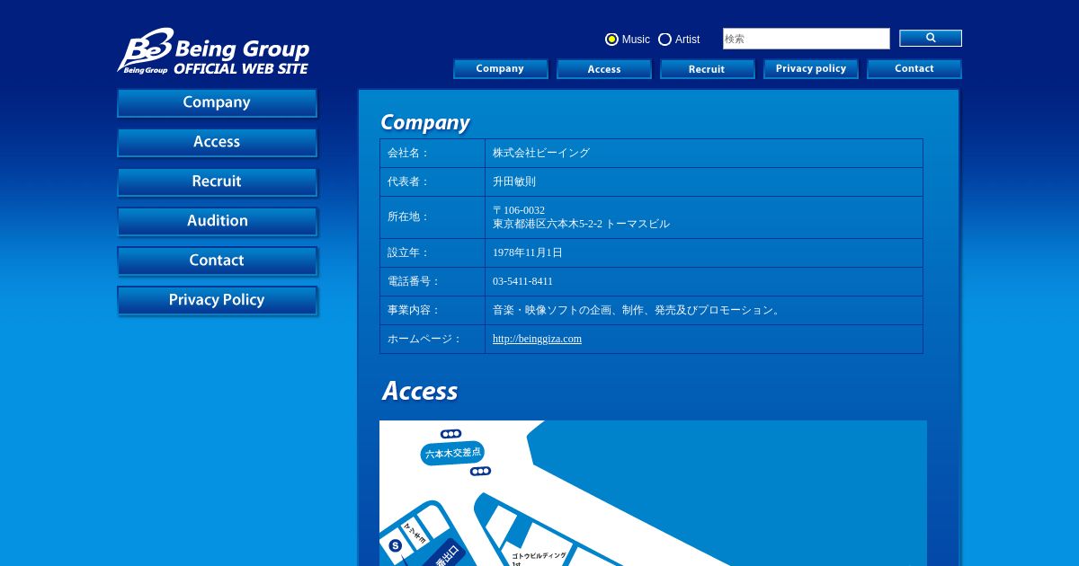Click the 会社名 label cell
This screenshot has width=1079, height=566.
tap(432, 154)
